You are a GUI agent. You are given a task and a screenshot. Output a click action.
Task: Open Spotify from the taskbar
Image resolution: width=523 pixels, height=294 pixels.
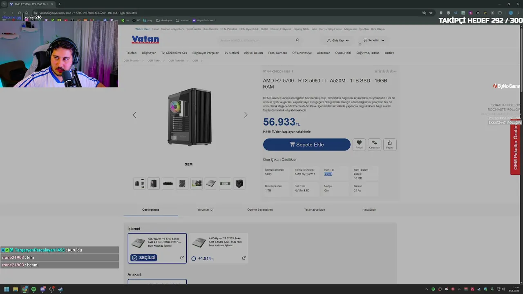[34, 289]
